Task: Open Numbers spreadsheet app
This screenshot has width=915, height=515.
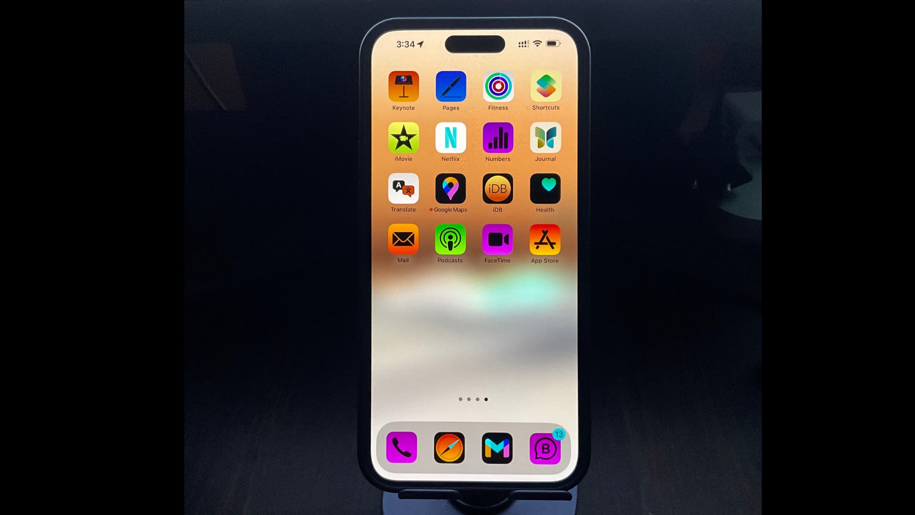Action: click(497, 138)
